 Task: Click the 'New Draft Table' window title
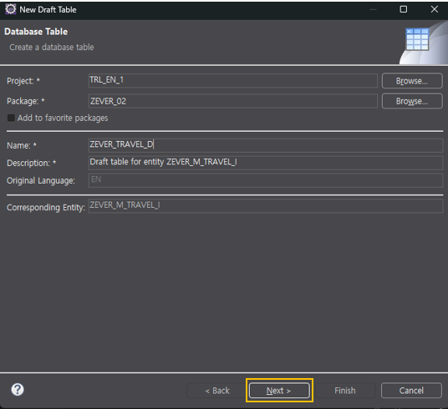tap(48, 10)
